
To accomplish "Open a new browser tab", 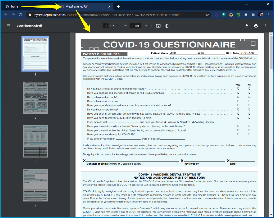I will (x=118, y=6).
